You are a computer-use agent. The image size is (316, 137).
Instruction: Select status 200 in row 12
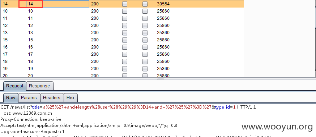95,26
